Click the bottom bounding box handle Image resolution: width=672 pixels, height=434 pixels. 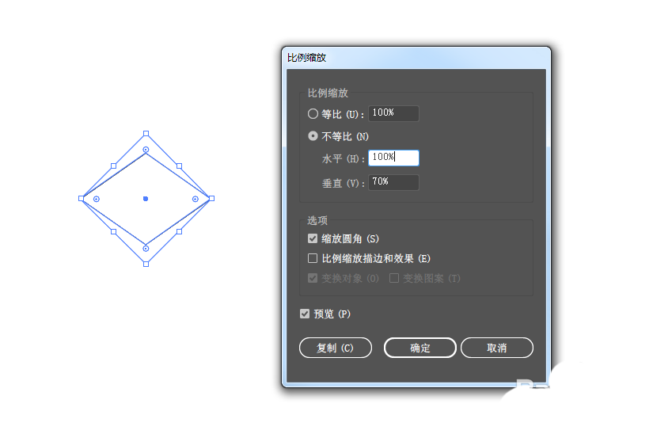[146, 265]
